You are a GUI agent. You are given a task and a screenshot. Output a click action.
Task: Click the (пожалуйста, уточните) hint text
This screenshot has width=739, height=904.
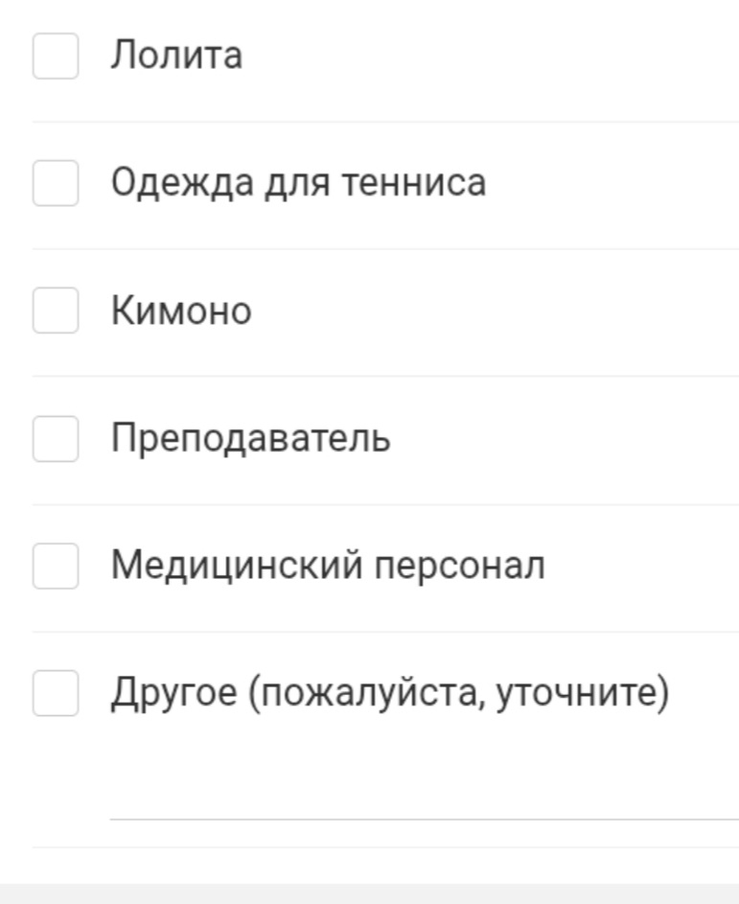tap(458, 693)
